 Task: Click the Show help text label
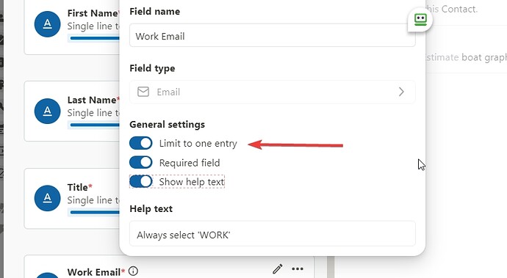tap(192, 182)
